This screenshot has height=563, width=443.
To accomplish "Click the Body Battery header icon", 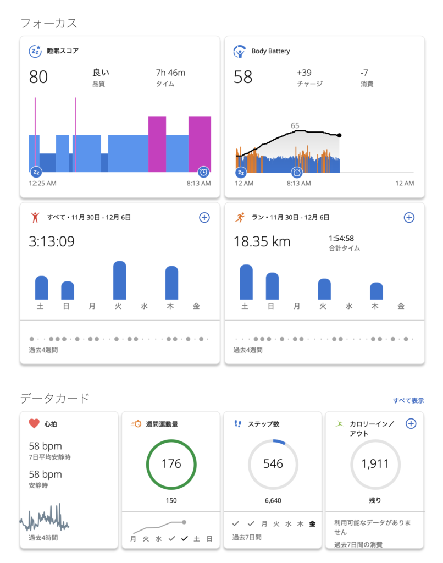I will [x=239, y=51].
